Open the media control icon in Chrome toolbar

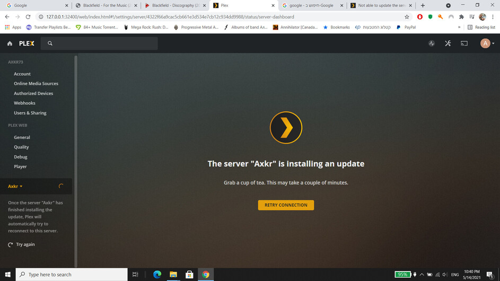pyautogui.click(x=472, y=17)
